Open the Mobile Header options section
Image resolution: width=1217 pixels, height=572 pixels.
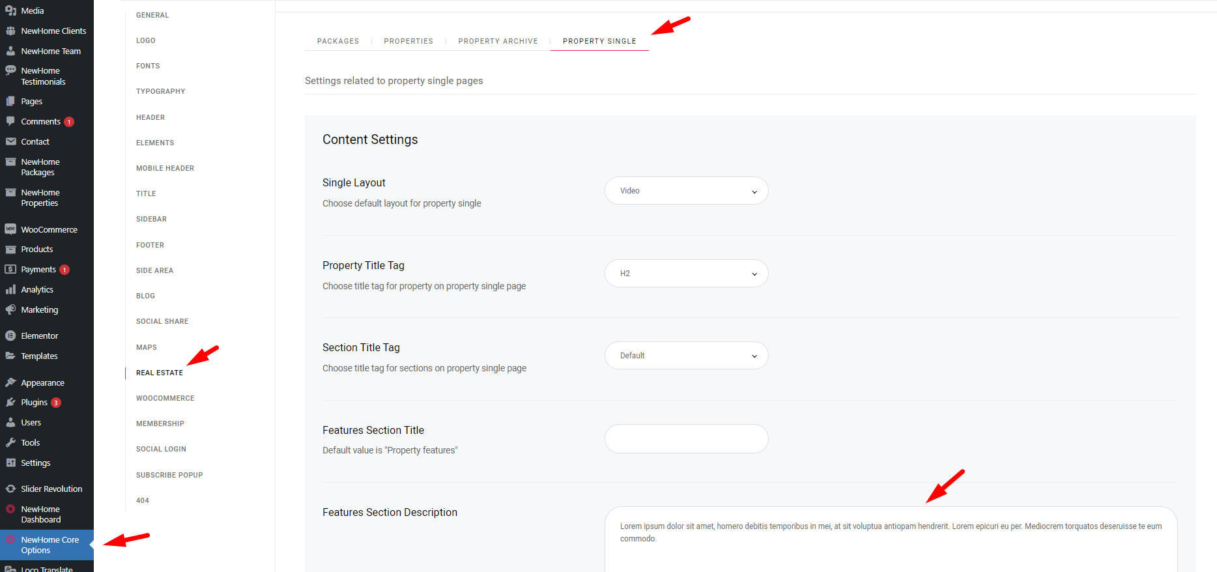coord(165,168)
